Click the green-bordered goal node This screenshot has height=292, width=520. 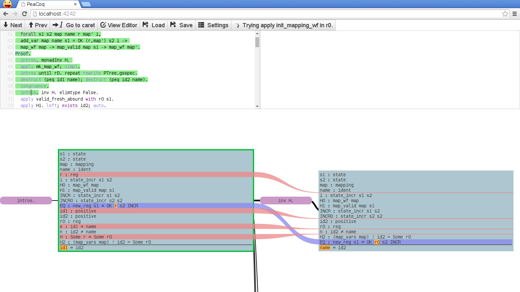point(156,201)
